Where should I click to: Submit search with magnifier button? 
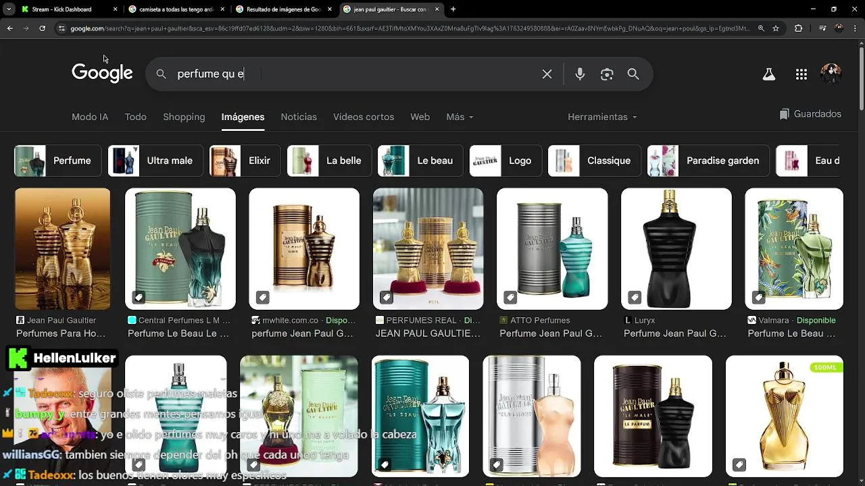633,74
